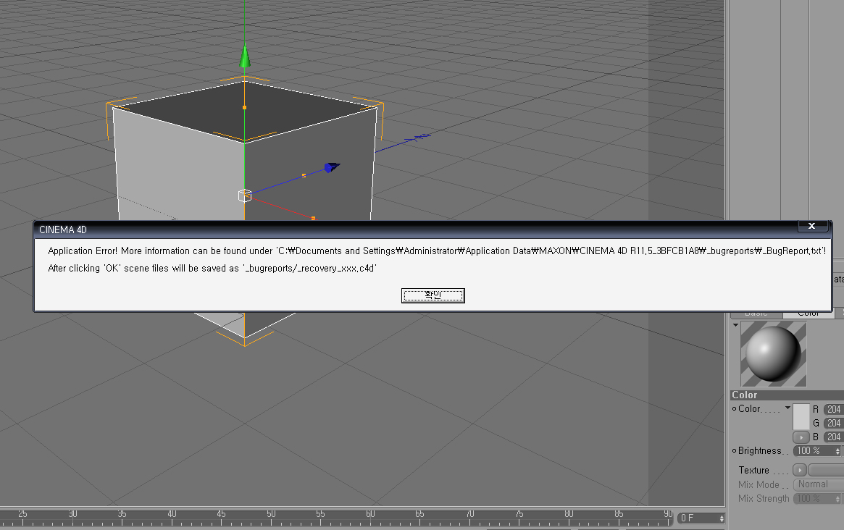
Task: Select the object axis cube icon at origin
Action: (245, 195)
